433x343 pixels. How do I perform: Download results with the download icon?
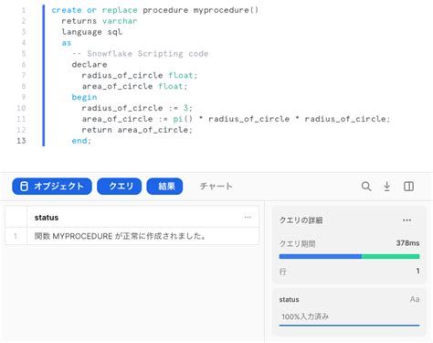pos(386,187)
